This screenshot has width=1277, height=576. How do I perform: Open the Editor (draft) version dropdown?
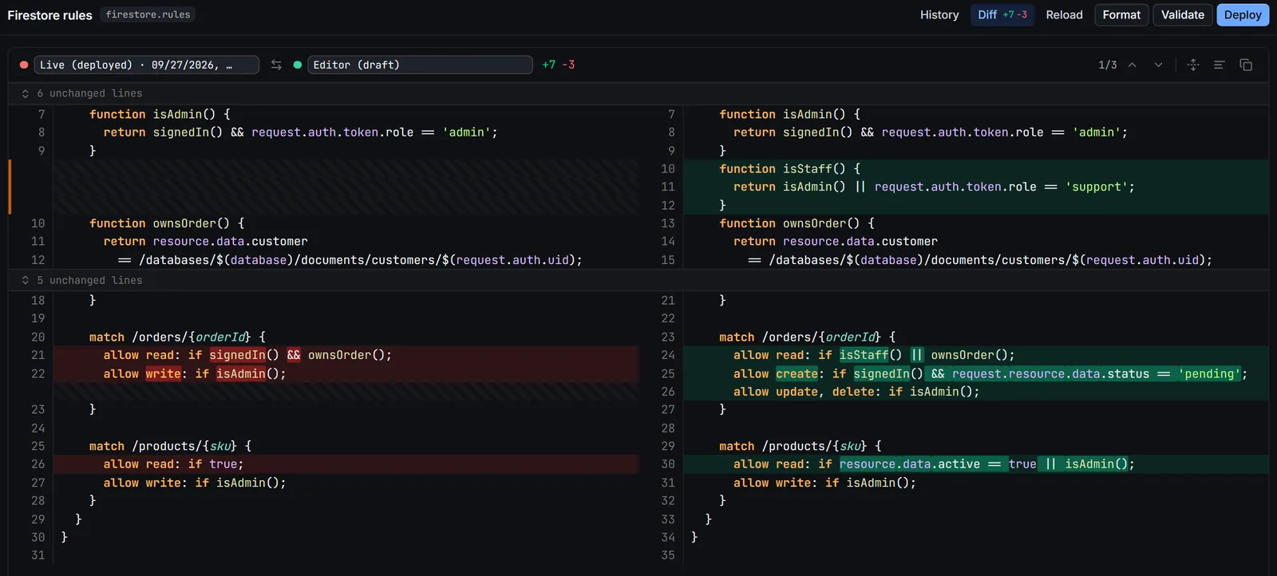point(420,65)
